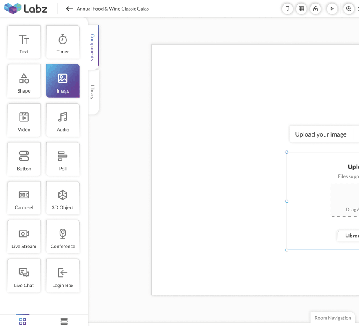Toggle the grid overlay icon
This screenshot has height=326, width=359.
pos(301,9)
